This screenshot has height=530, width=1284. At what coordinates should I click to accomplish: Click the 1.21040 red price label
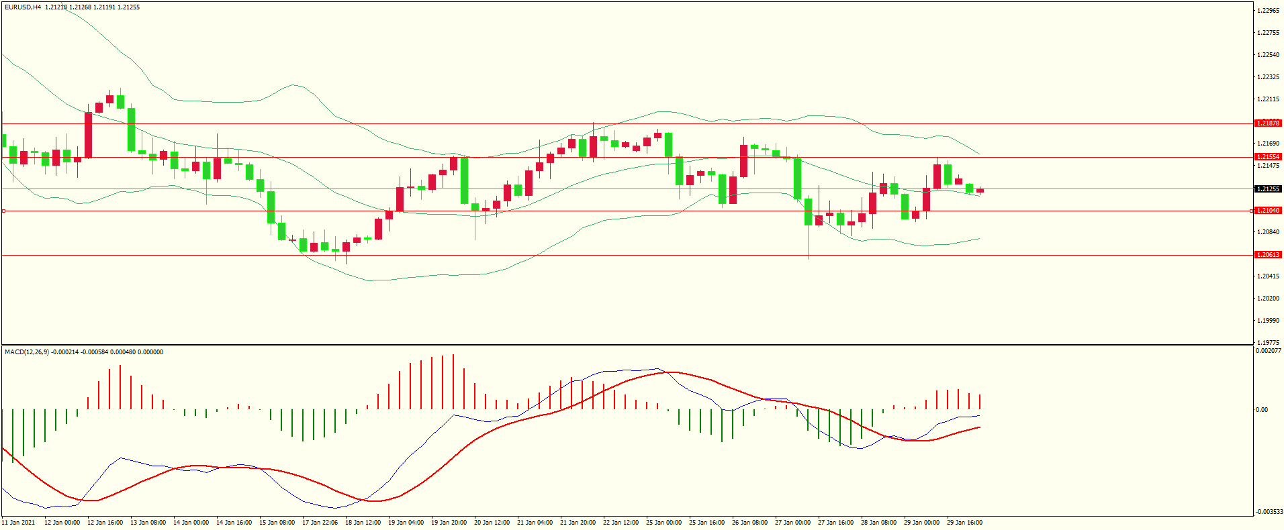click(x=1268, y=211)
